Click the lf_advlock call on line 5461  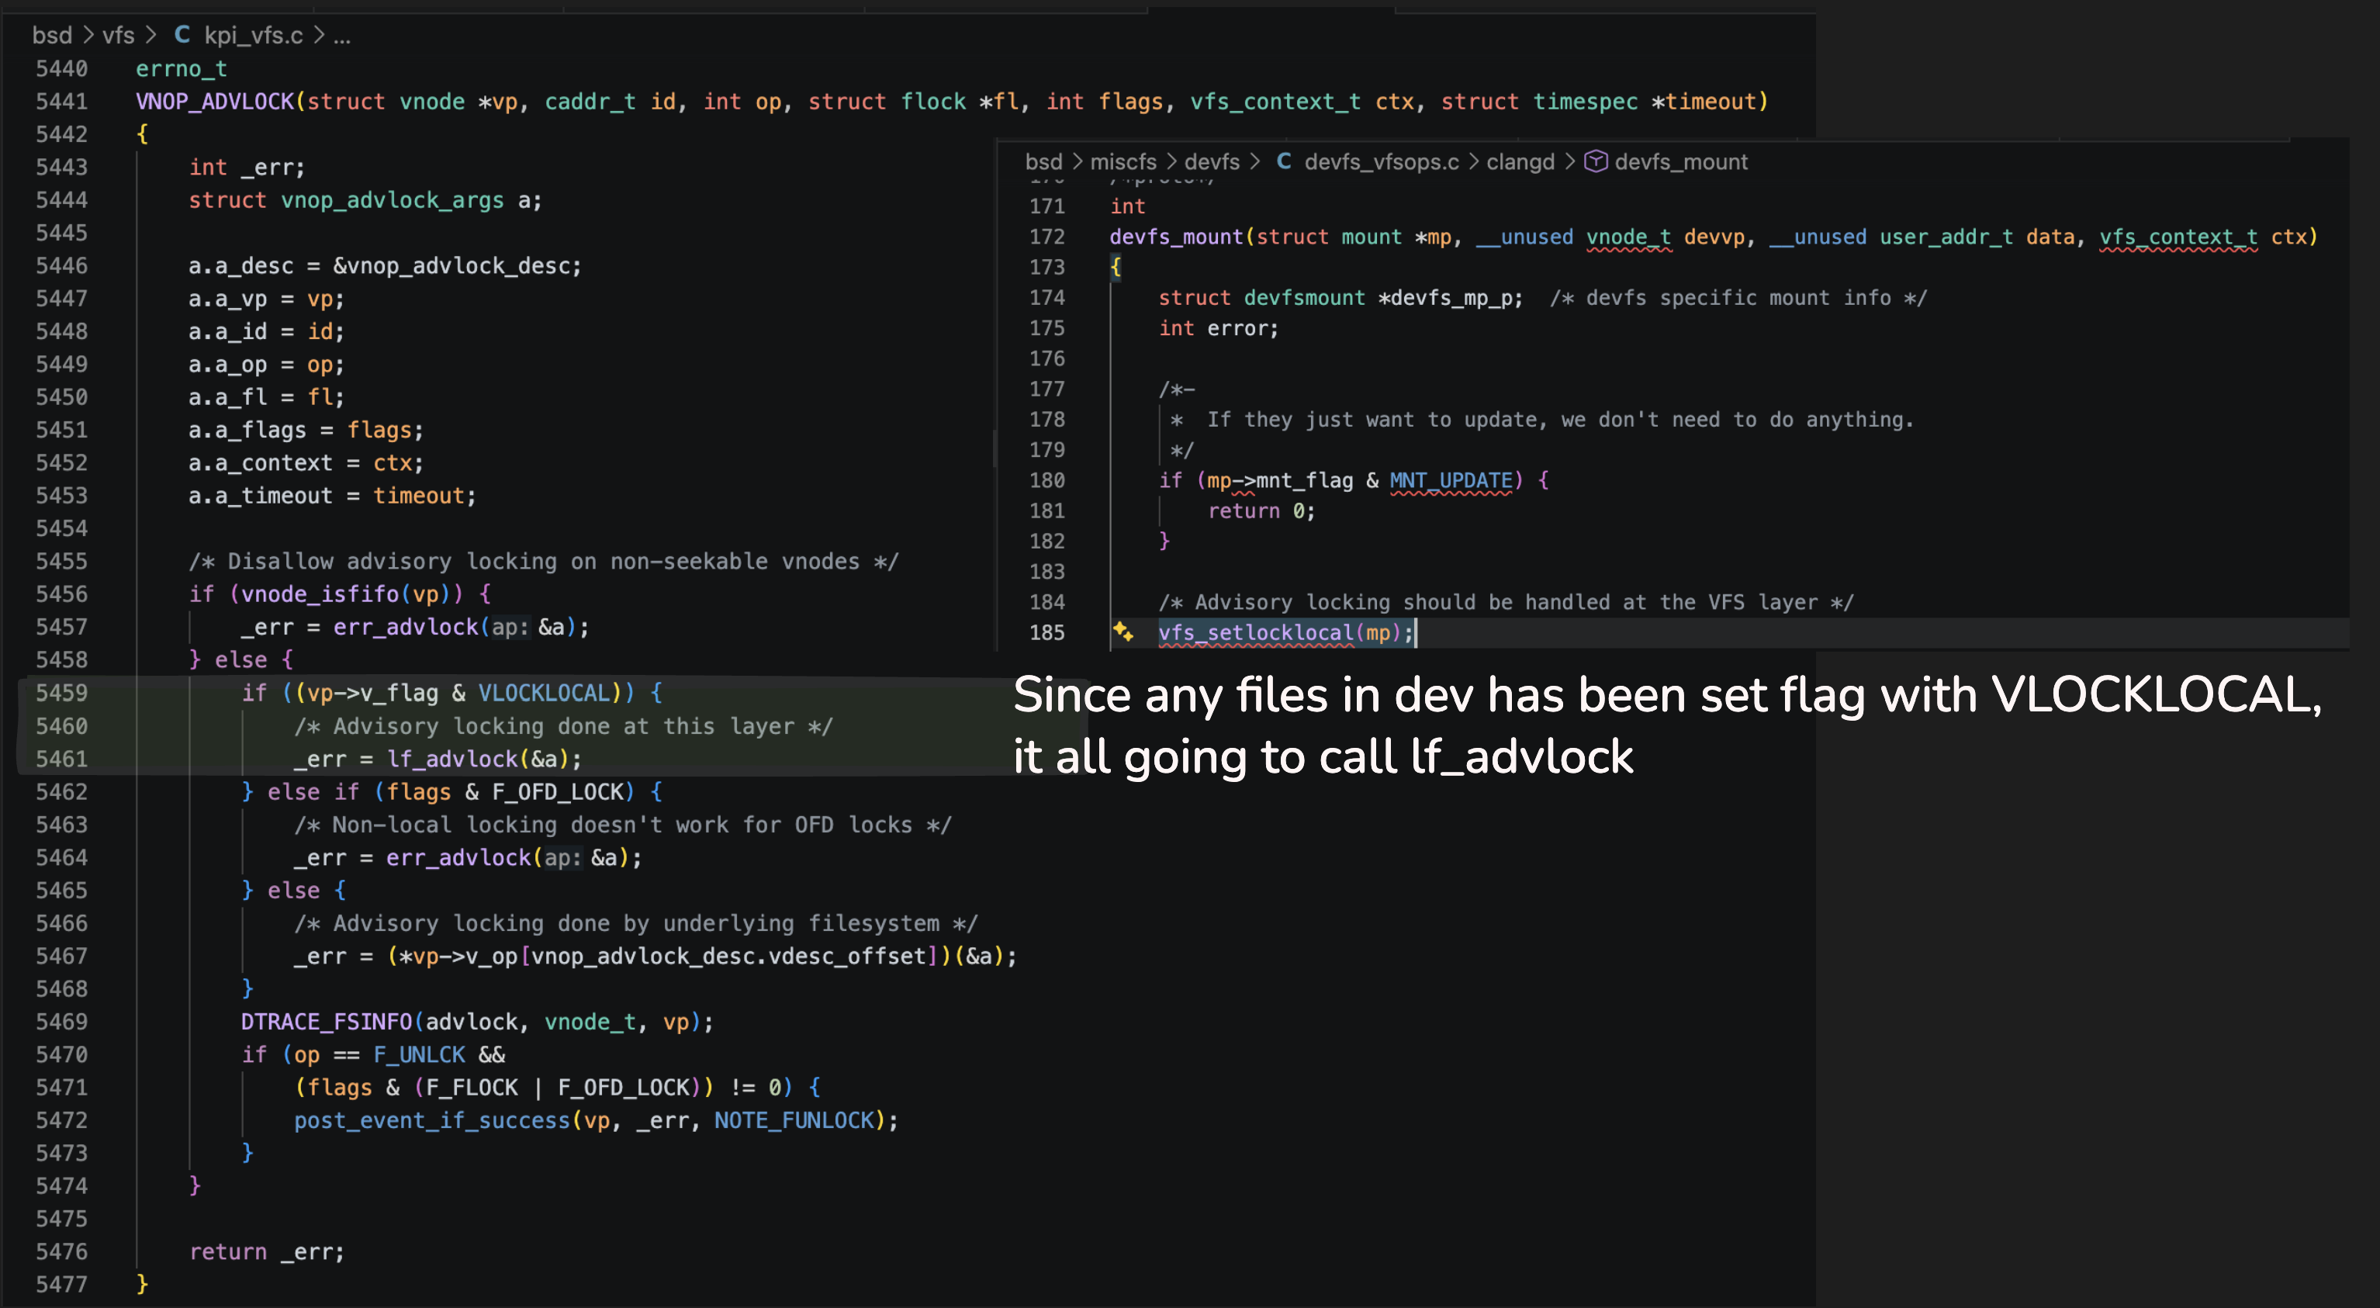(451, 759)
